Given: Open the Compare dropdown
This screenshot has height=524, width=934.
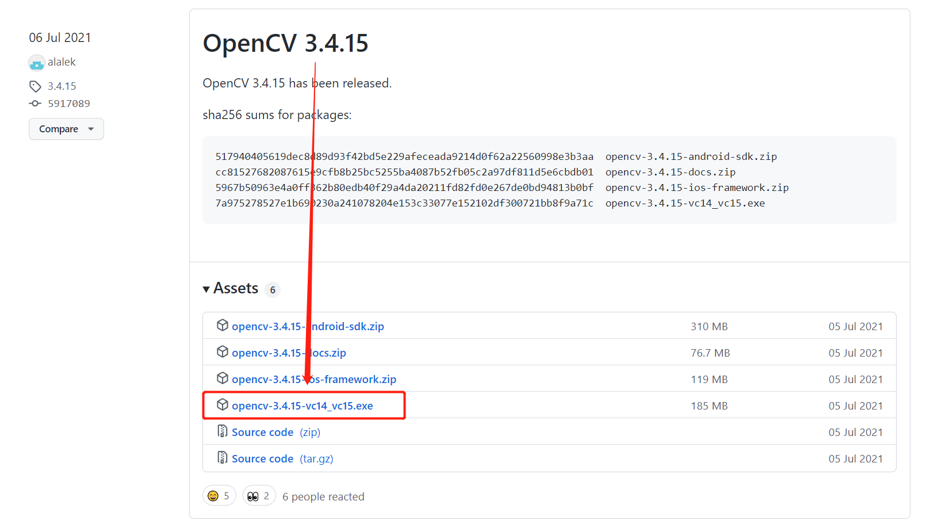Looking at the screenshot, I should [x=66, y=129].
